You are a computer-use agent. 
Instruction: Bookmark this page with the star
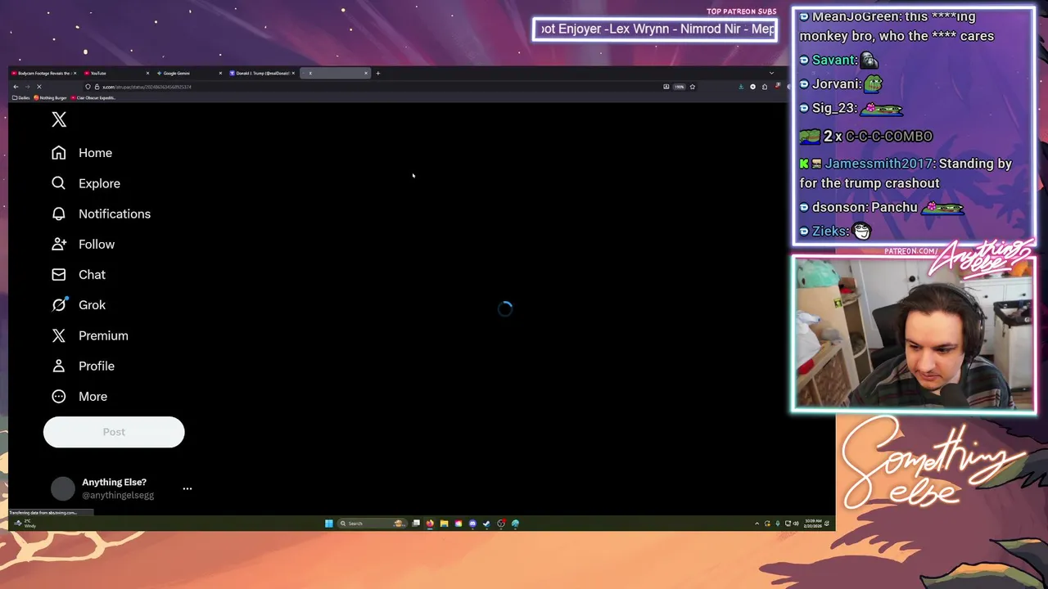pos(693,87)
